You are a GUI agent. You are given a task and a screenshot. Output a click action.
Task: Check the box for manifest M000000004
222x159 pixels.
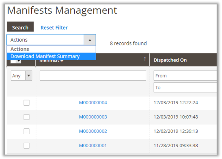[27, 102]
